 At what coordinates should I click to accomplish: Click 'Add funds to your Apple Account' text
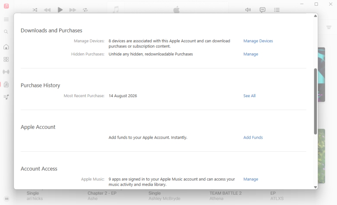point(148,137)
